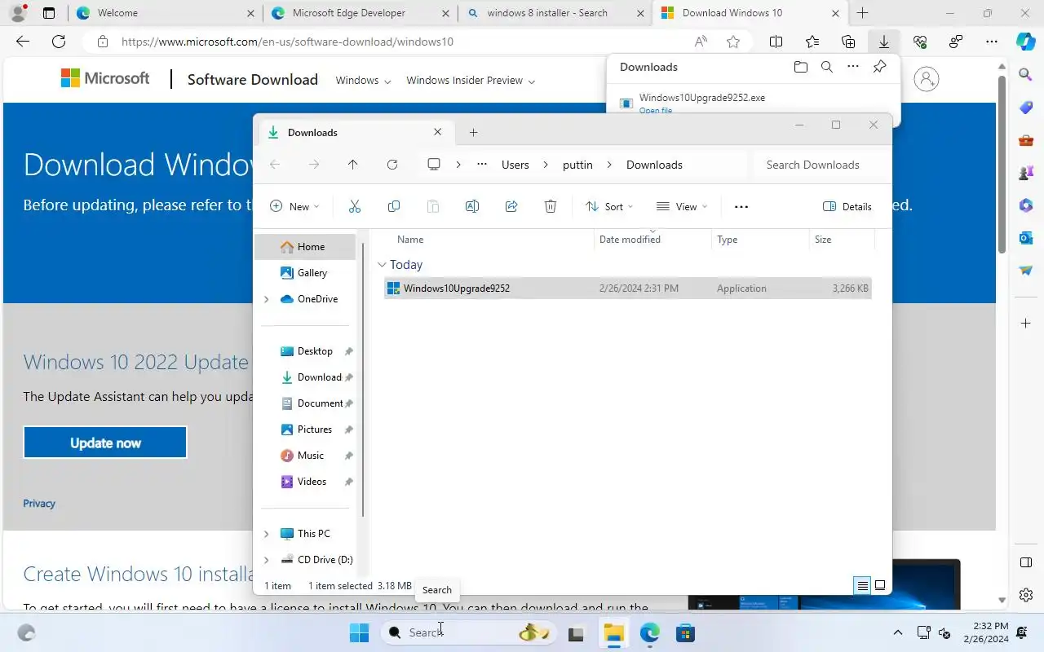Screen dimensions: 1044x652
Task: Switch to windows 8 installer - Search tab
Action: click(555, 13)
